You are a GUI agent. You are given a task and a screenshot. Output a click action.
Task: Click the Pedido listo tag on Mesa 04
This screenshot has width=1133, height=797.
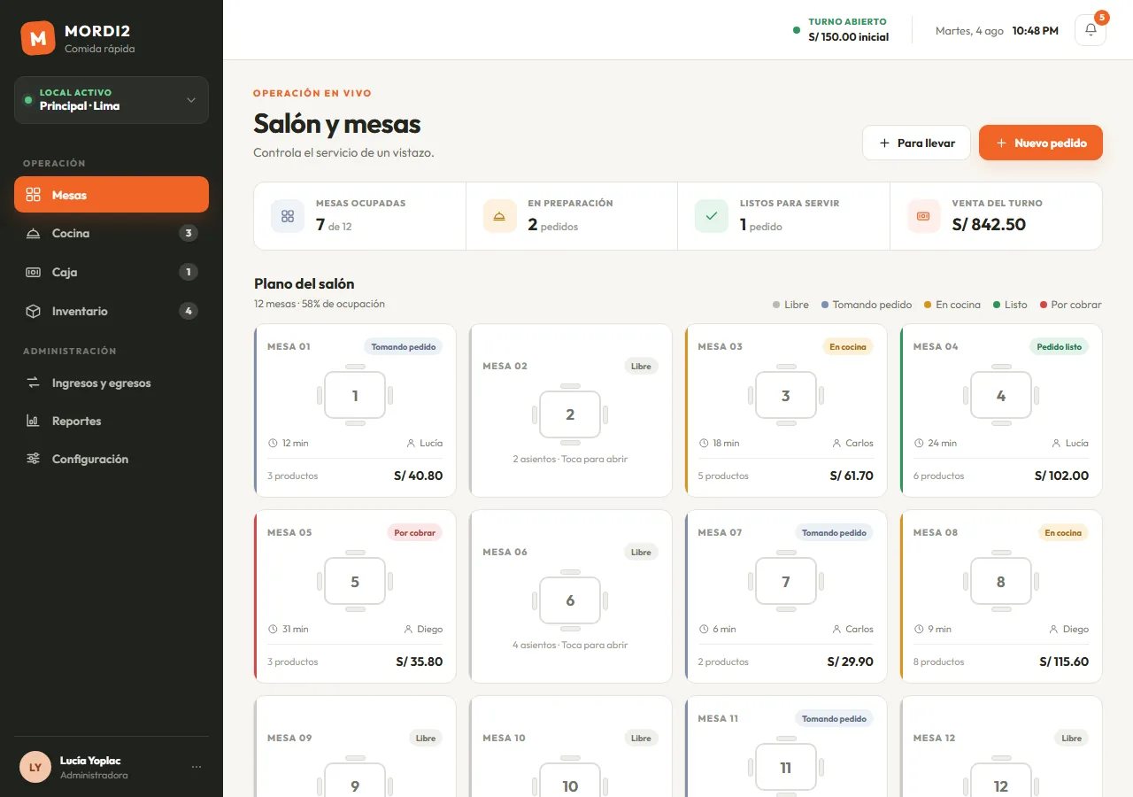click(x=1060, y=347)
